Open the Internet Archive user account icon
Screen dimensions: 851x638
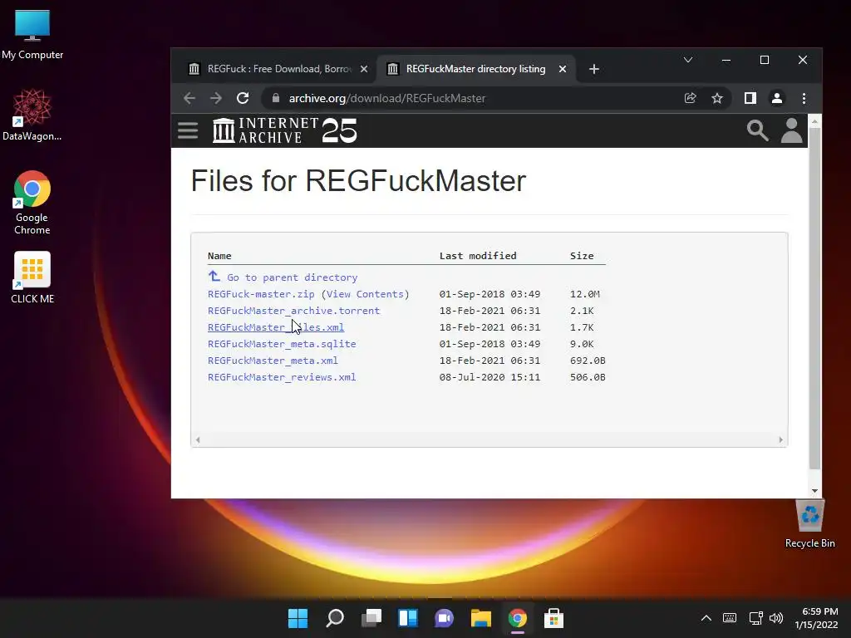coord(791,130)
